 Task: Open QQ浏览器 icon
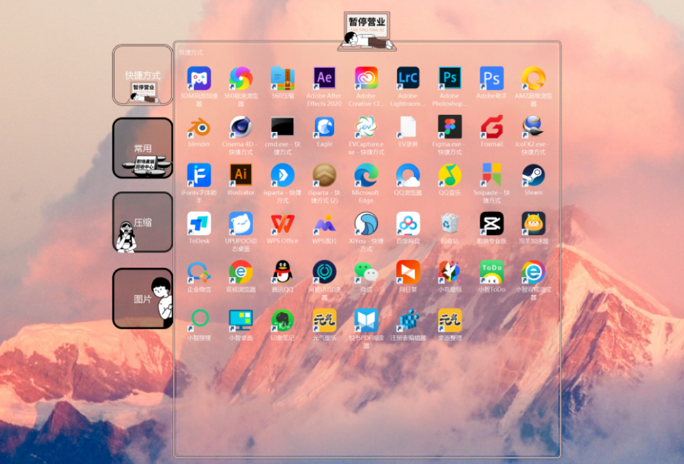tap(408, 175)
